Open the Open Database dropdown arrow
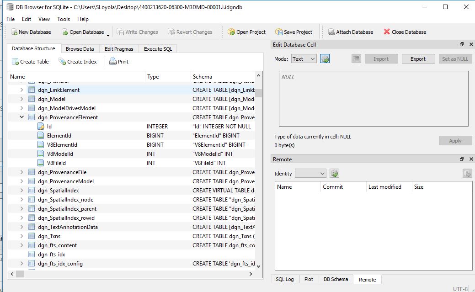Image resolution: width=475 pixels, height=292 pixels. click(x=108, y=36)
